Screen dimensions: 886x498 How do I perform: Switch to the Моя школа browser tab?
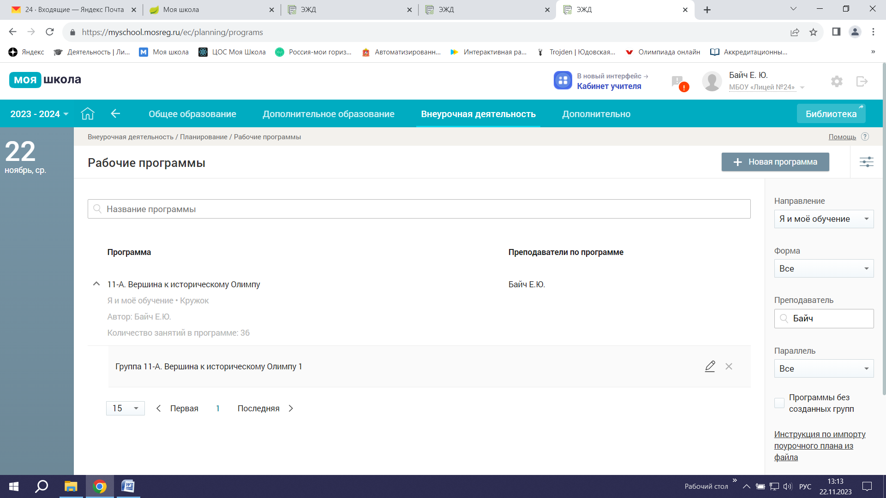[211, 10]
